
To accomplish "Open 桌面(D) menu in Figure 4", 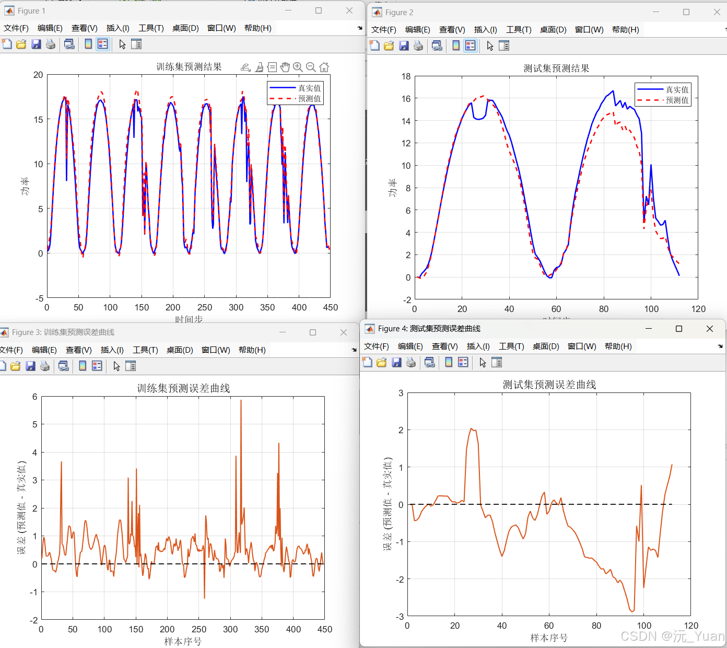I will point(546,346).
